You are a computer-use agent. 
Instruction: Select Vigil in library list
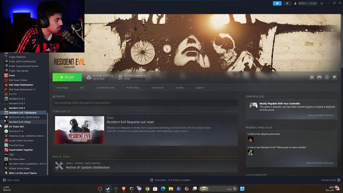(x=11, y=154)
